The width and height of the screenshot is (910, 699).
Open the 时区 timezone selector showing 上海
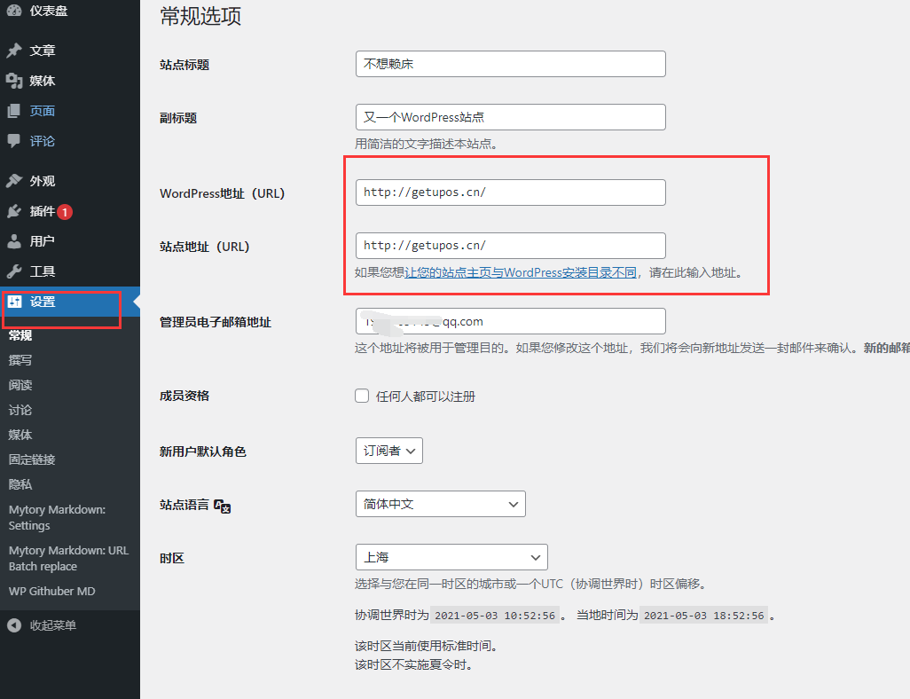click(x=451, y=557)
